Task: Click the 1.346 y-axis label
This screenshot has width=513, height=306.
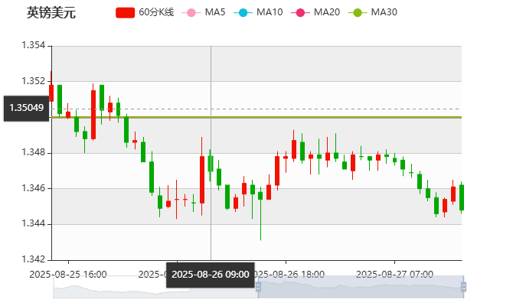Action: point(34,188)
